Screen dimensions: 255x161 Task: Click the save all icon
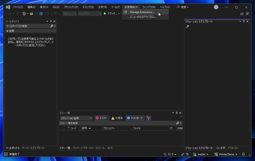(41, 14)
